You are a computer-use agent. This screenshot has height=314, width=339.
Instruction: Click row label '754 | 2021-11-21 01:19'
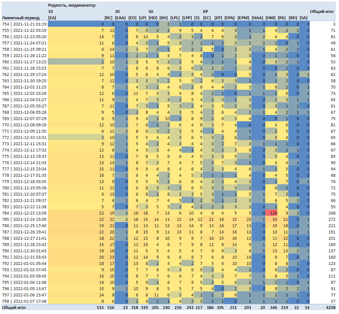pos(24,24)
